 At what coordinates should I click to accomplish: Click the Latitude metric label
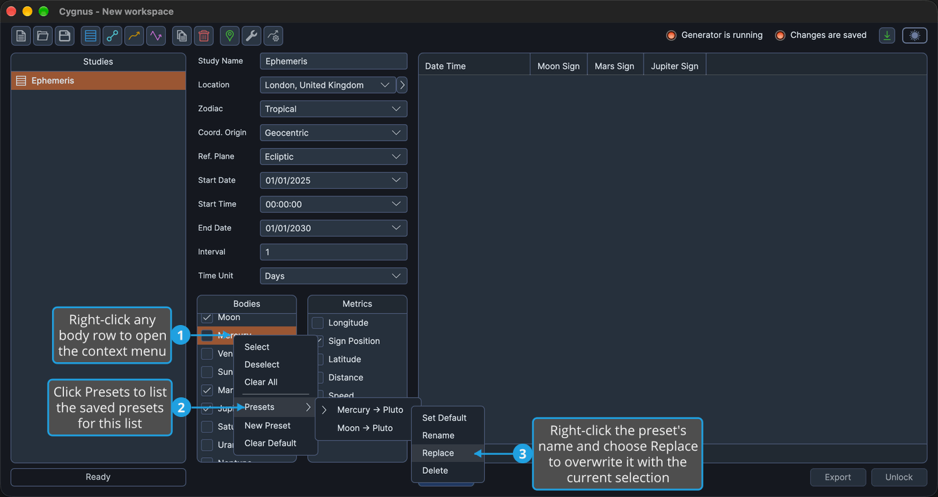point(344,359)
